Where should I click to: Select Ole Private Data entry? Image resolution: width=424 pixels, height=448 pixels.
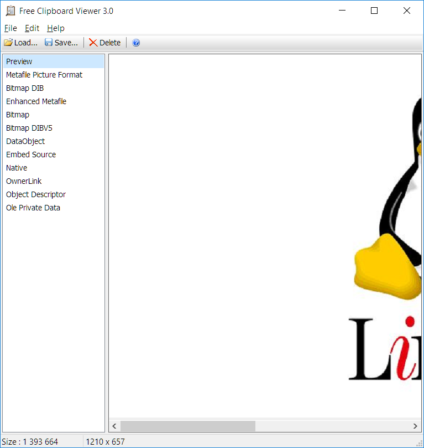pos(33,208)
